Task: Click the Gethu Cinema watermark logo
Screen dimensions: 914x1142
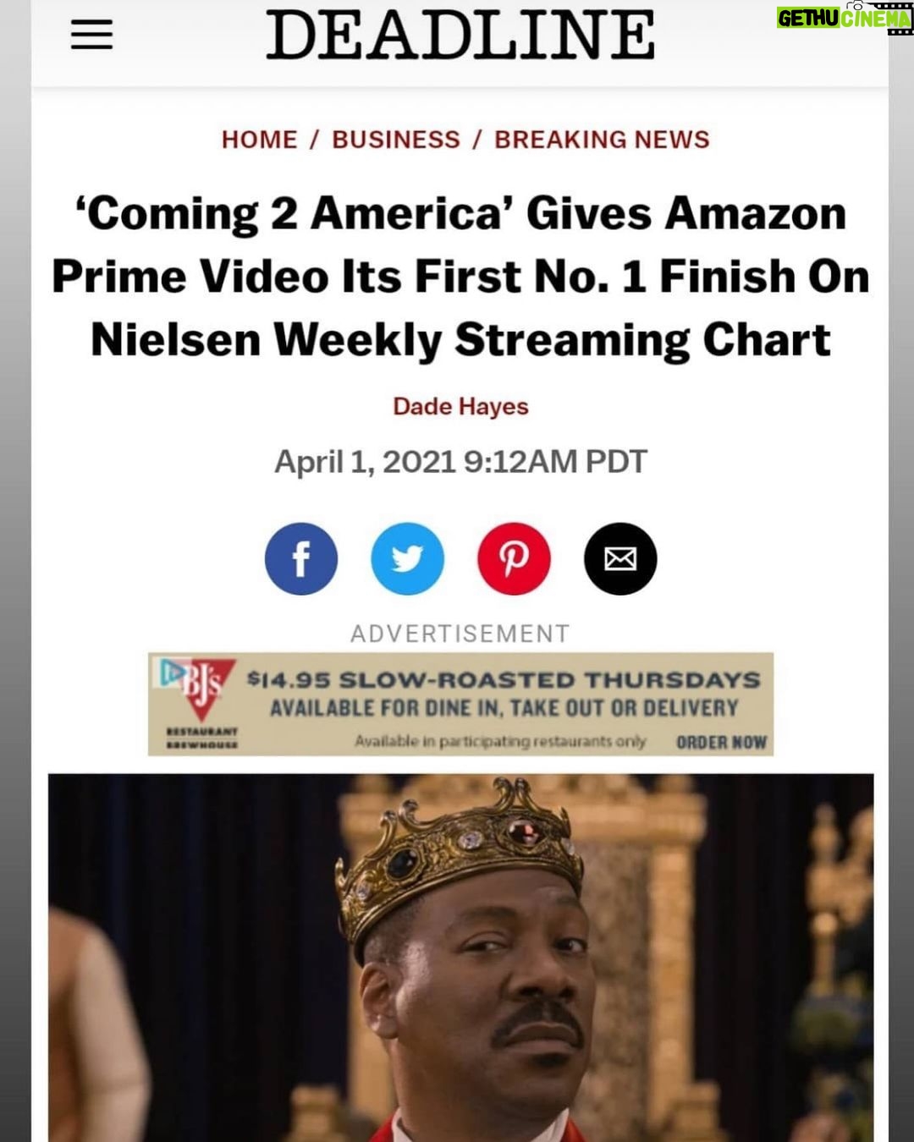Action: coord(844,17)
